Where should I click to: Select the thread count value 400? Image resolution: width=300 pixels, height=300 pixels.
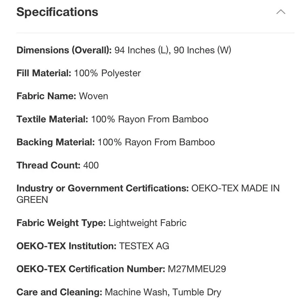91,165
